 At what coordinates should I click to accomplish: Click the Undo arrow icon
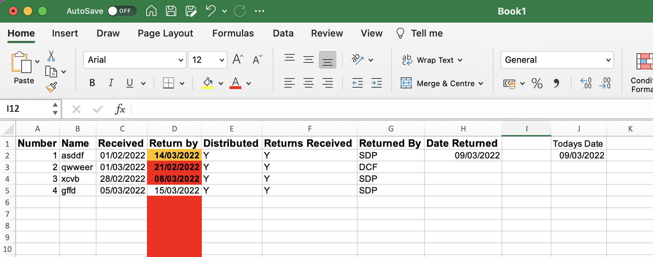pos(211,11)
